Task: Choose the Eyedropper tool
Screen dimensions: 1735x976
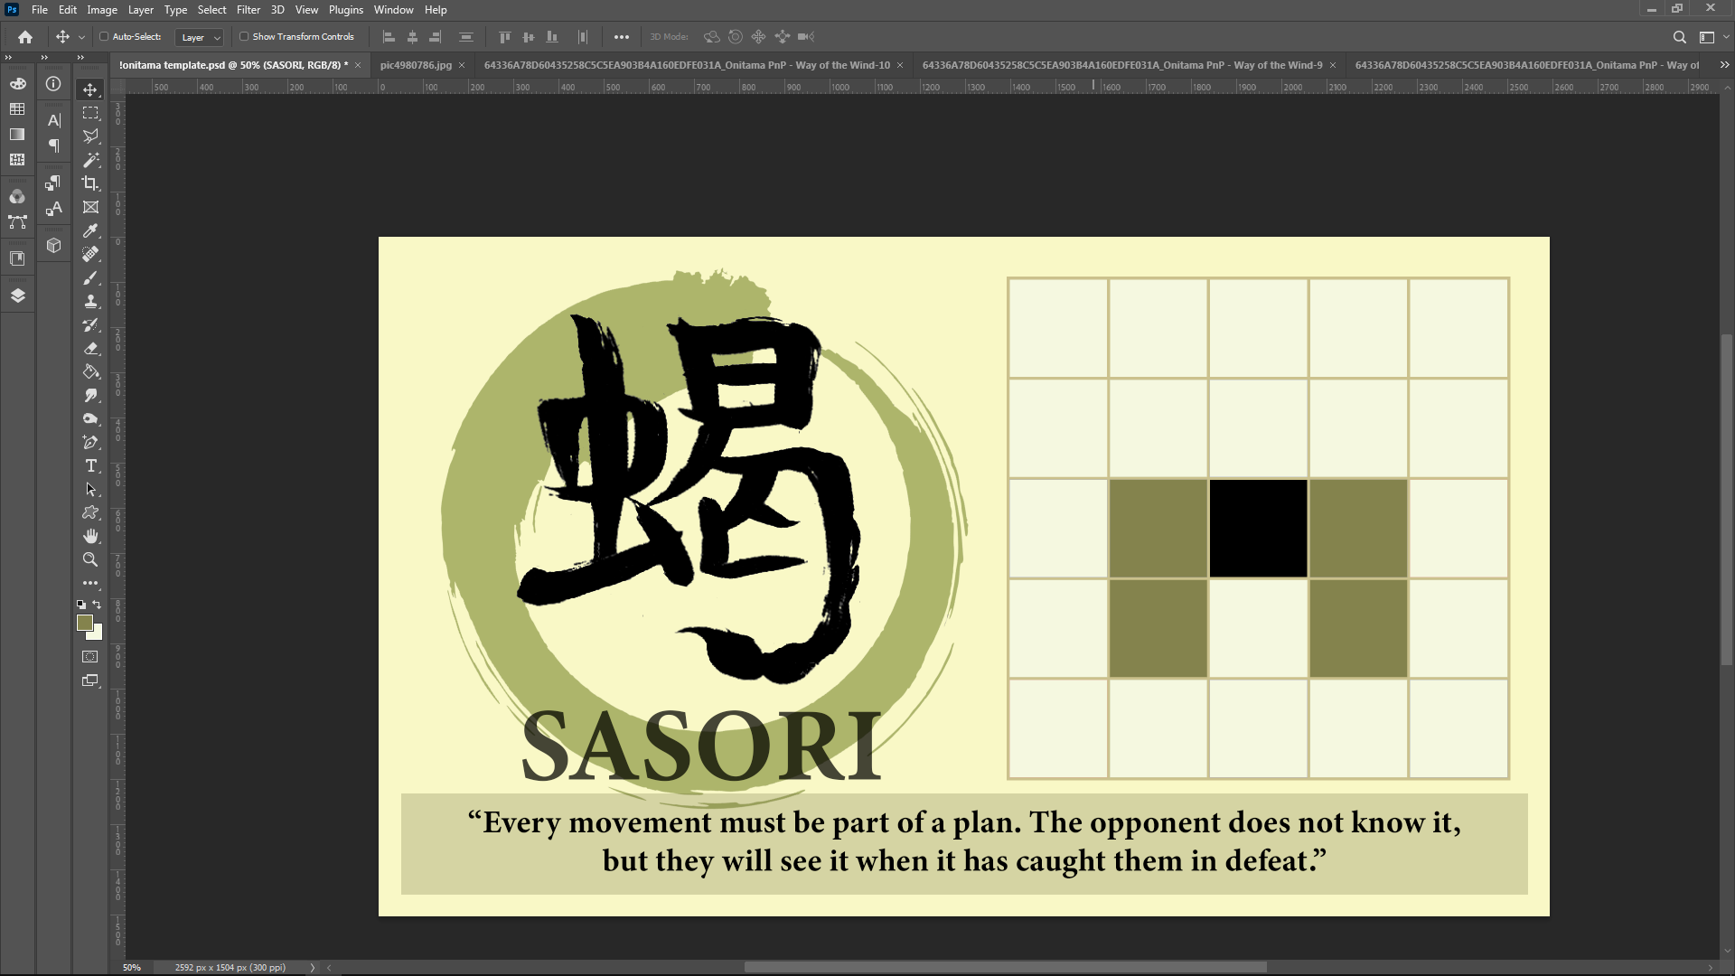Action: click(90, 230)
